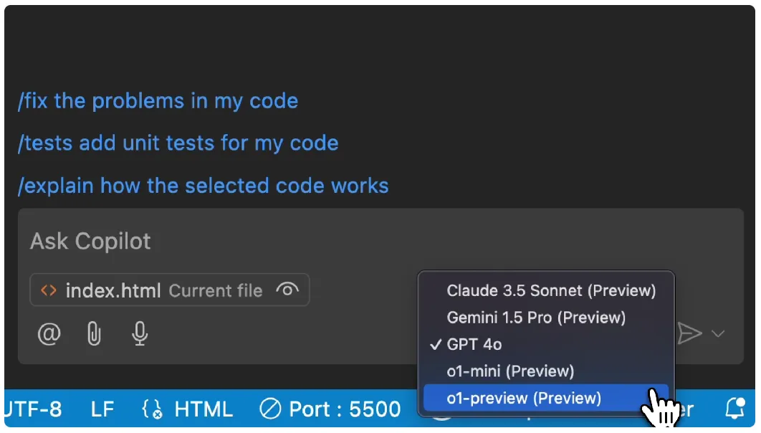Viewport: 761px width, 433px height.
Task: Click the LF line ending indicator
Action: [102, 409]
